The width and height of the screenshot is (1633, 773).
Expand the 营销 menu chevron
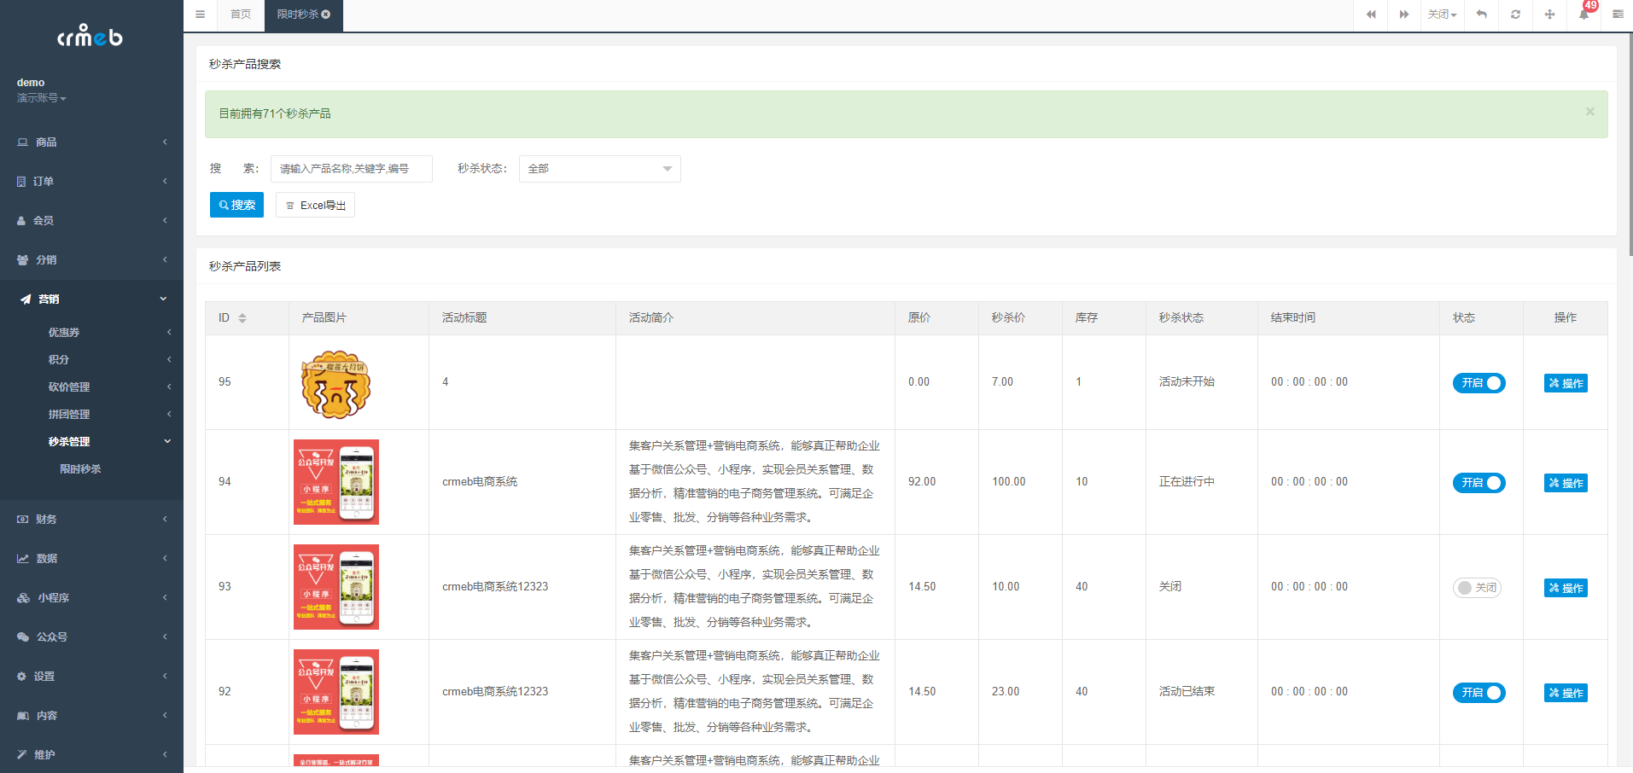click(163, 299)
